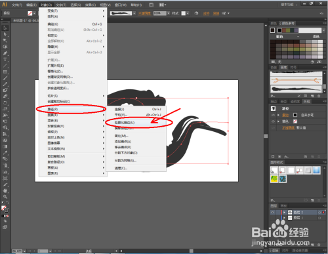The height and width of the screenshot is (254, 328).
Task: Toggle visibility of 填色 appearance row
Action: (273, 121)
